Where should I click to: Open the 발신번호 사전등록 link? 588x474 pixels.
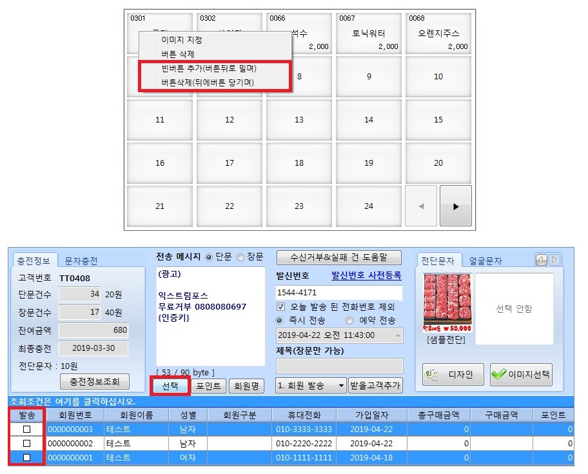pos(366,275)
